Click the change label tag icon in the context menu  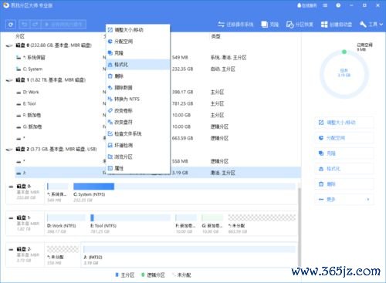coord(110,110)
